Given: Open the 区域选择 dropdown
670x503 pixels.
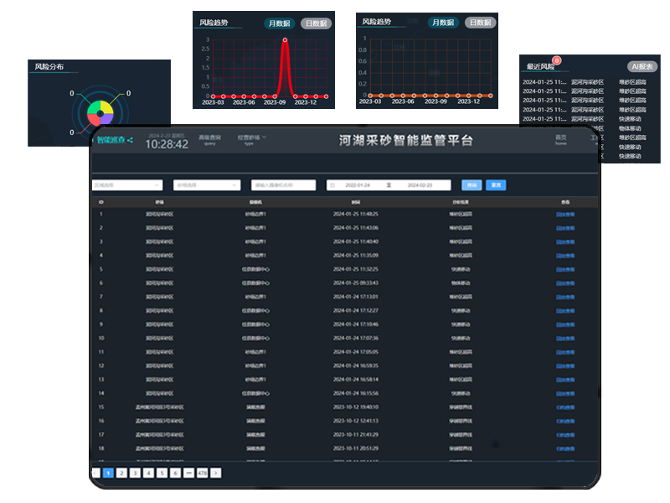Looking at the screenshot, I should (126, 185).
